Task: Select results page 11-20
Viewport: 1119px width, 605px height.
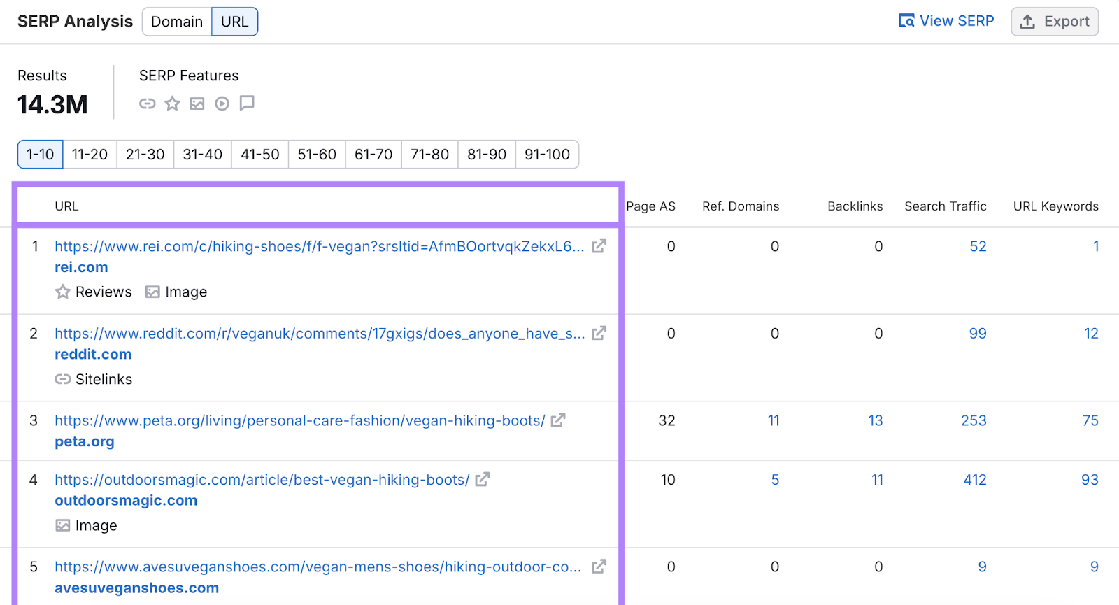Action: tap(90, 155)
